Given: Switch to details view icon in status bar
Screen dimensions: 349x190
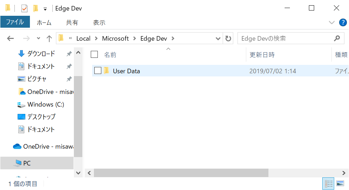Looking at the screenshot, I should click(x=329, y=184).
